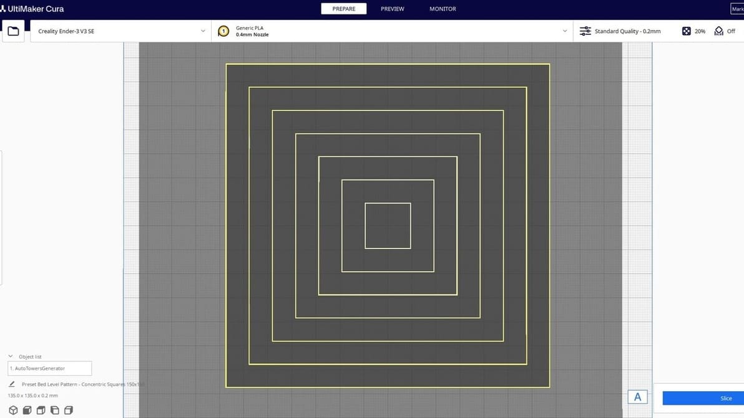
Task: Select the PREPARE stage tab
Action: tap(343, 9)
